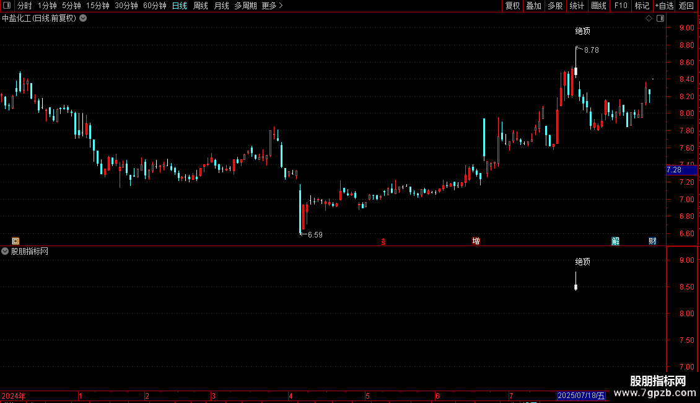Click the red S event marker
Image resolution: width=700 pixels, height=403 pixels.
pos(383,242)
